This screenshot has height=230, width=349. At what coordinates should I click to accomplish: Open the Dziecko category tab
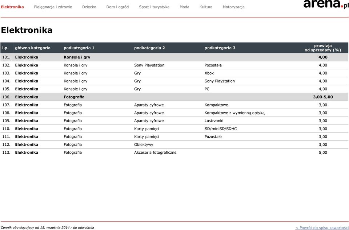coord(89,7)
